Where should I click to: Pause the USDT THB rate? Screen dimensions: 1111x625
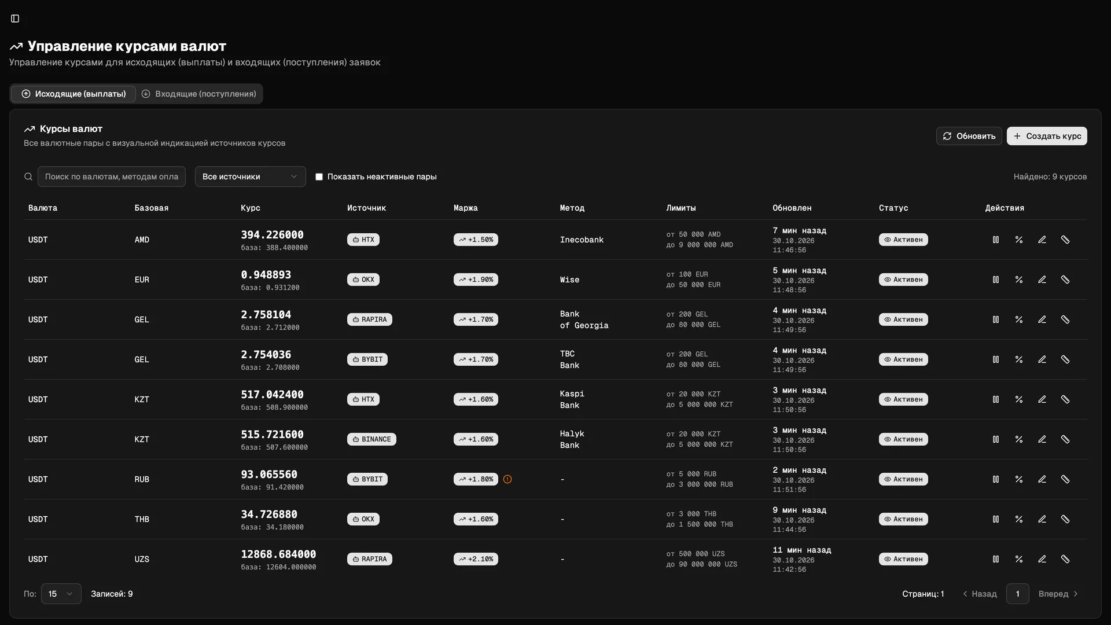click(x=996, y=519)
